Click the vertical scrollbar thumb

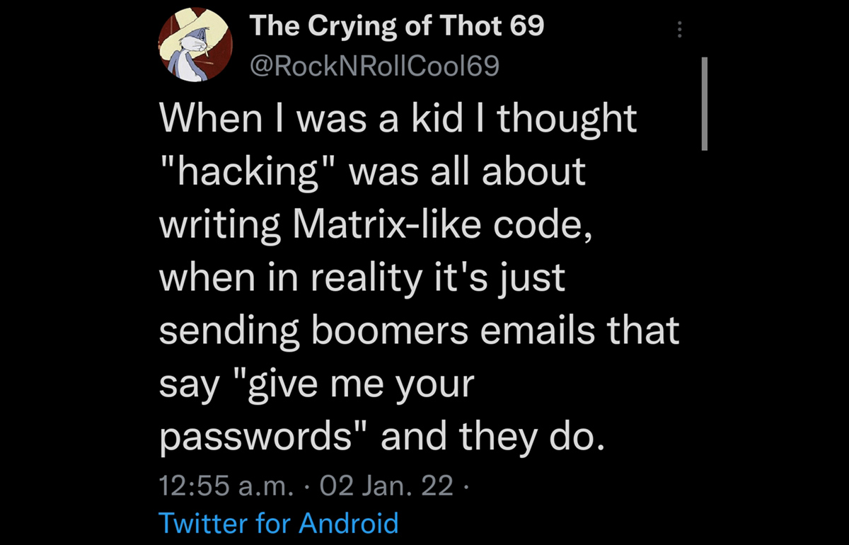pyautogui.click(x=704, y=104)
